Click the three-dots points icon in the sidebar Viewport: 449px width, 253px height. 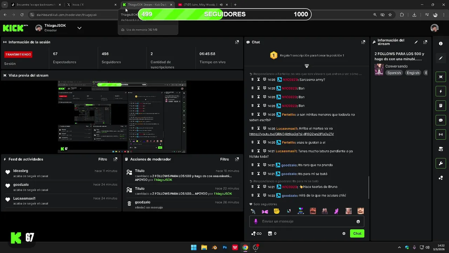click(x=441, y=178)
